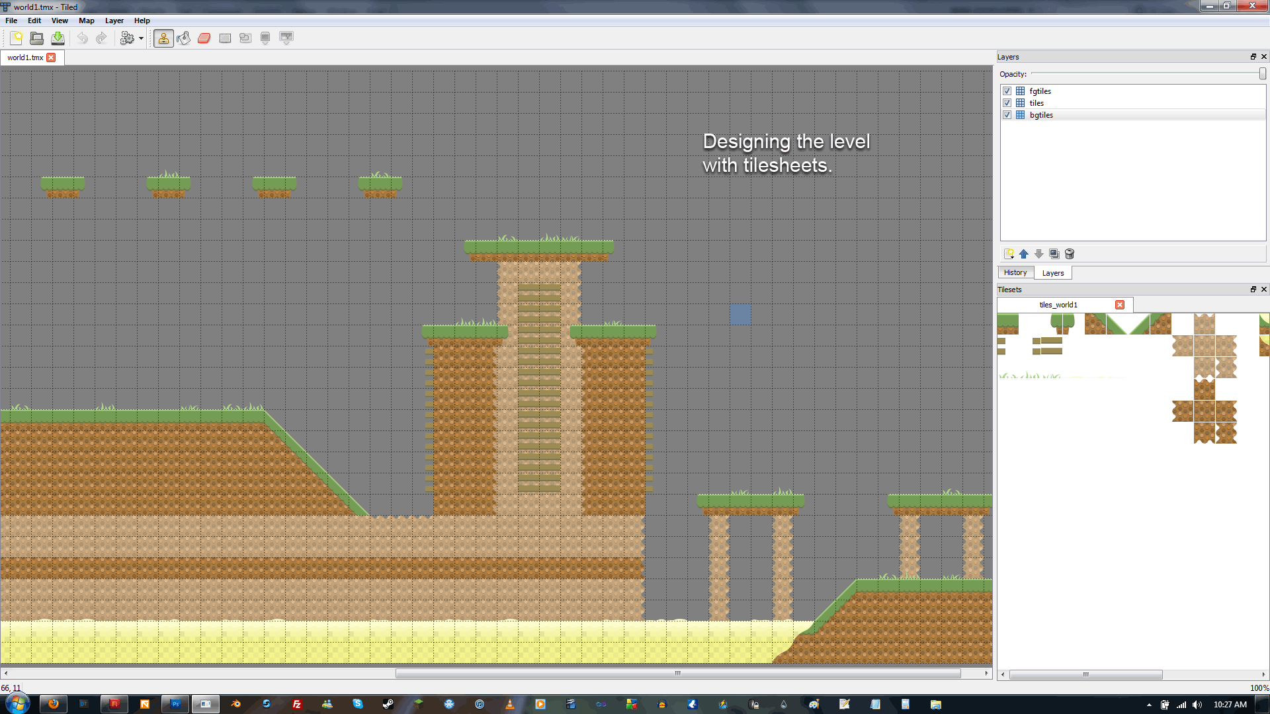Add a new layer via dropdown icon

point(1009,254)
